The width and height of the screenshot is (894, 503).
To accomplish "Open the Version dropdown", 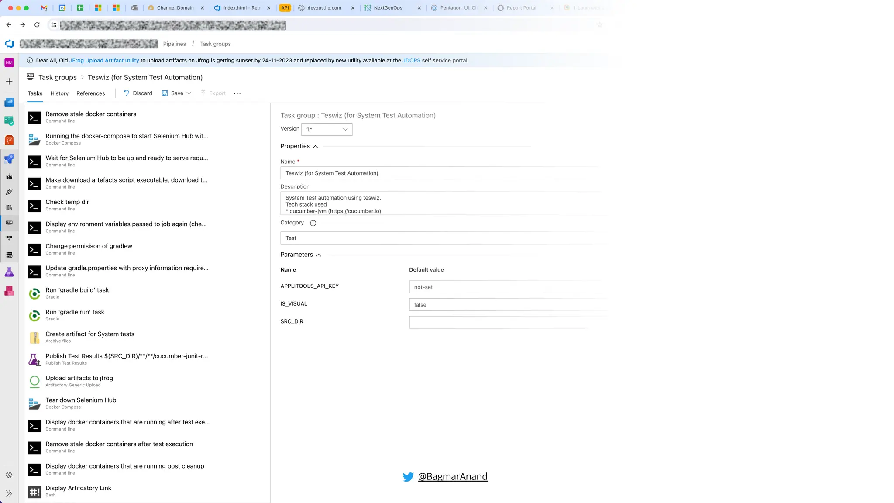I will (x=327, y=129).
